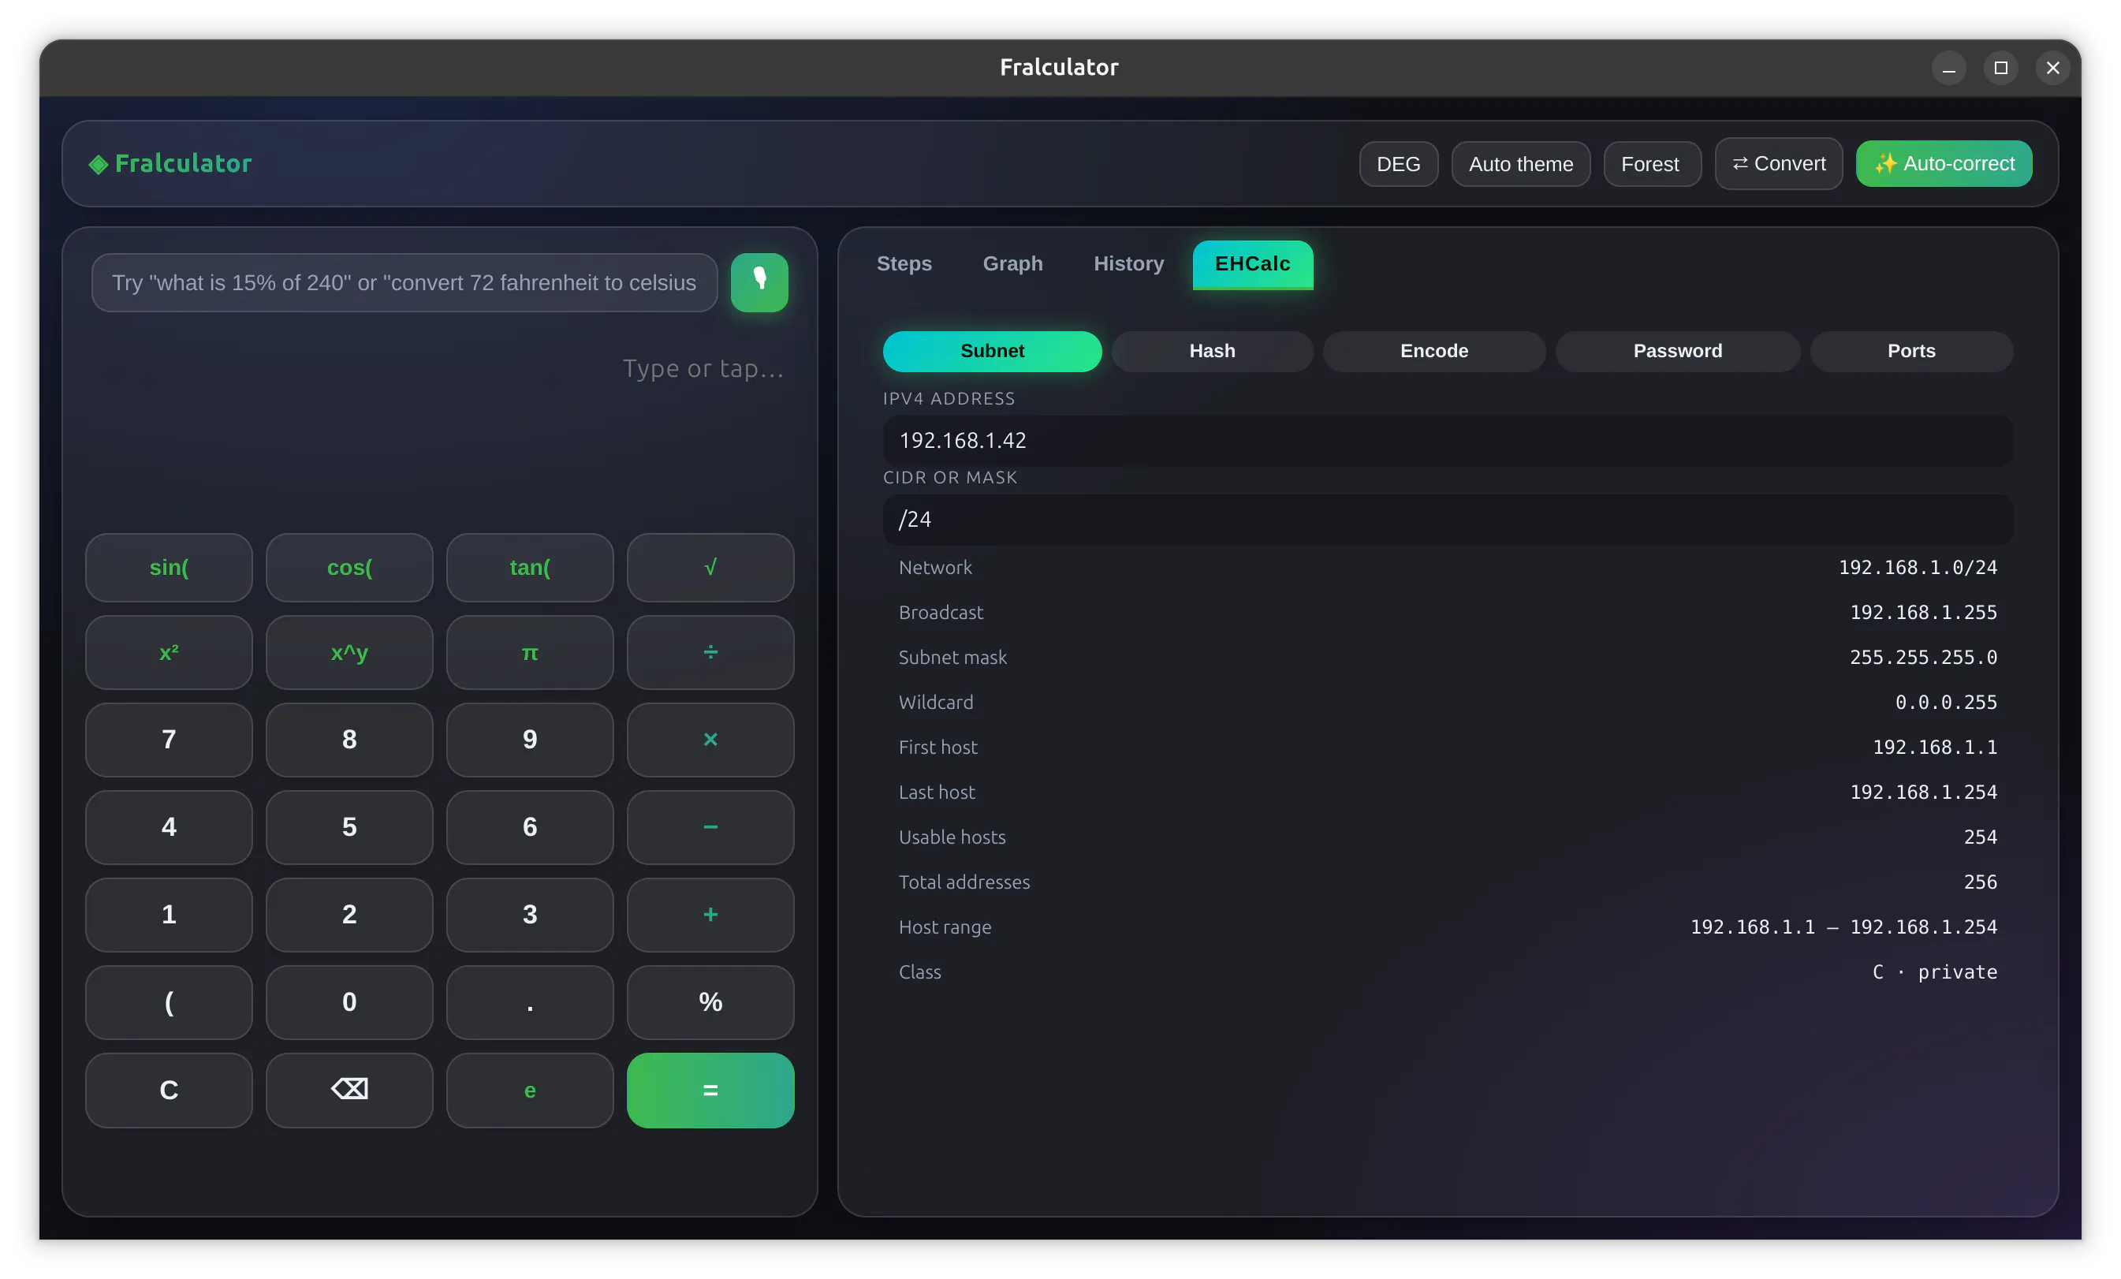Tap the decimal point key
The width and height of the screenshot is (2121, 1279).
click(530, 1002)
